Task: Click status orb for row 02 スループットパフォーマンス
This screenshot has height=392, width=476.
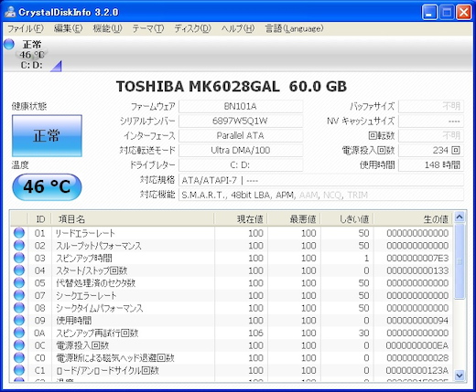Action: click(19, 246)
